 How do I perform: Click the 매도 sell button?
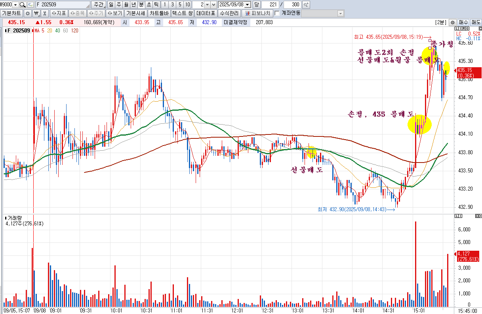click(475, 23)
